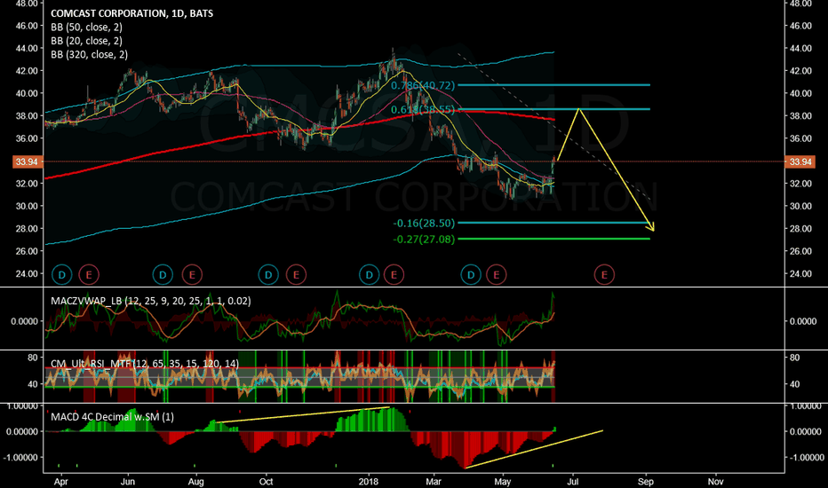828x488 pixels.
Task: Open the MACZVWAP_LB indicator legend
Action: pos(151,301)
